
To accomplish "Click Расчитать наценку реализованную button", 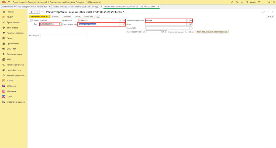I will (x=212, y=32).
